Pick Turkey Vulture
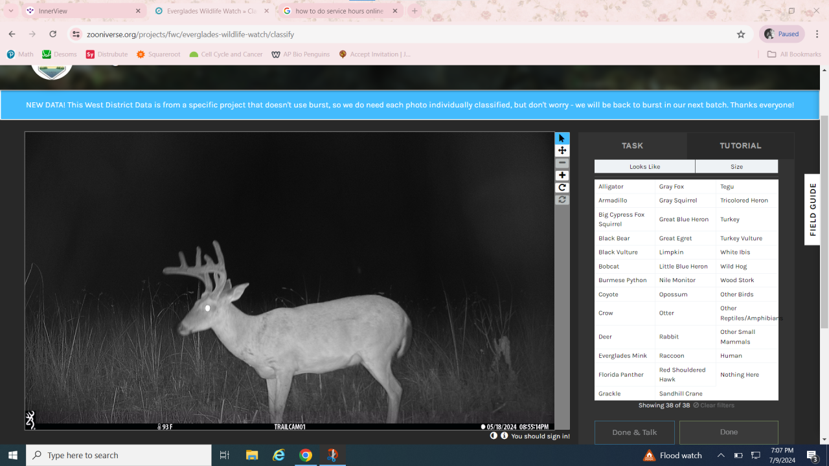 [747, 238]
